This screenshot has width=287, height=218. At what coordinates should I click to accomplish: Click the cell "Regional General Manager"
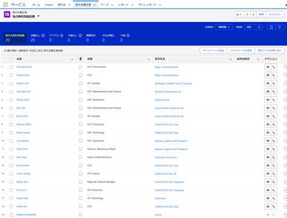click(101, 182)
